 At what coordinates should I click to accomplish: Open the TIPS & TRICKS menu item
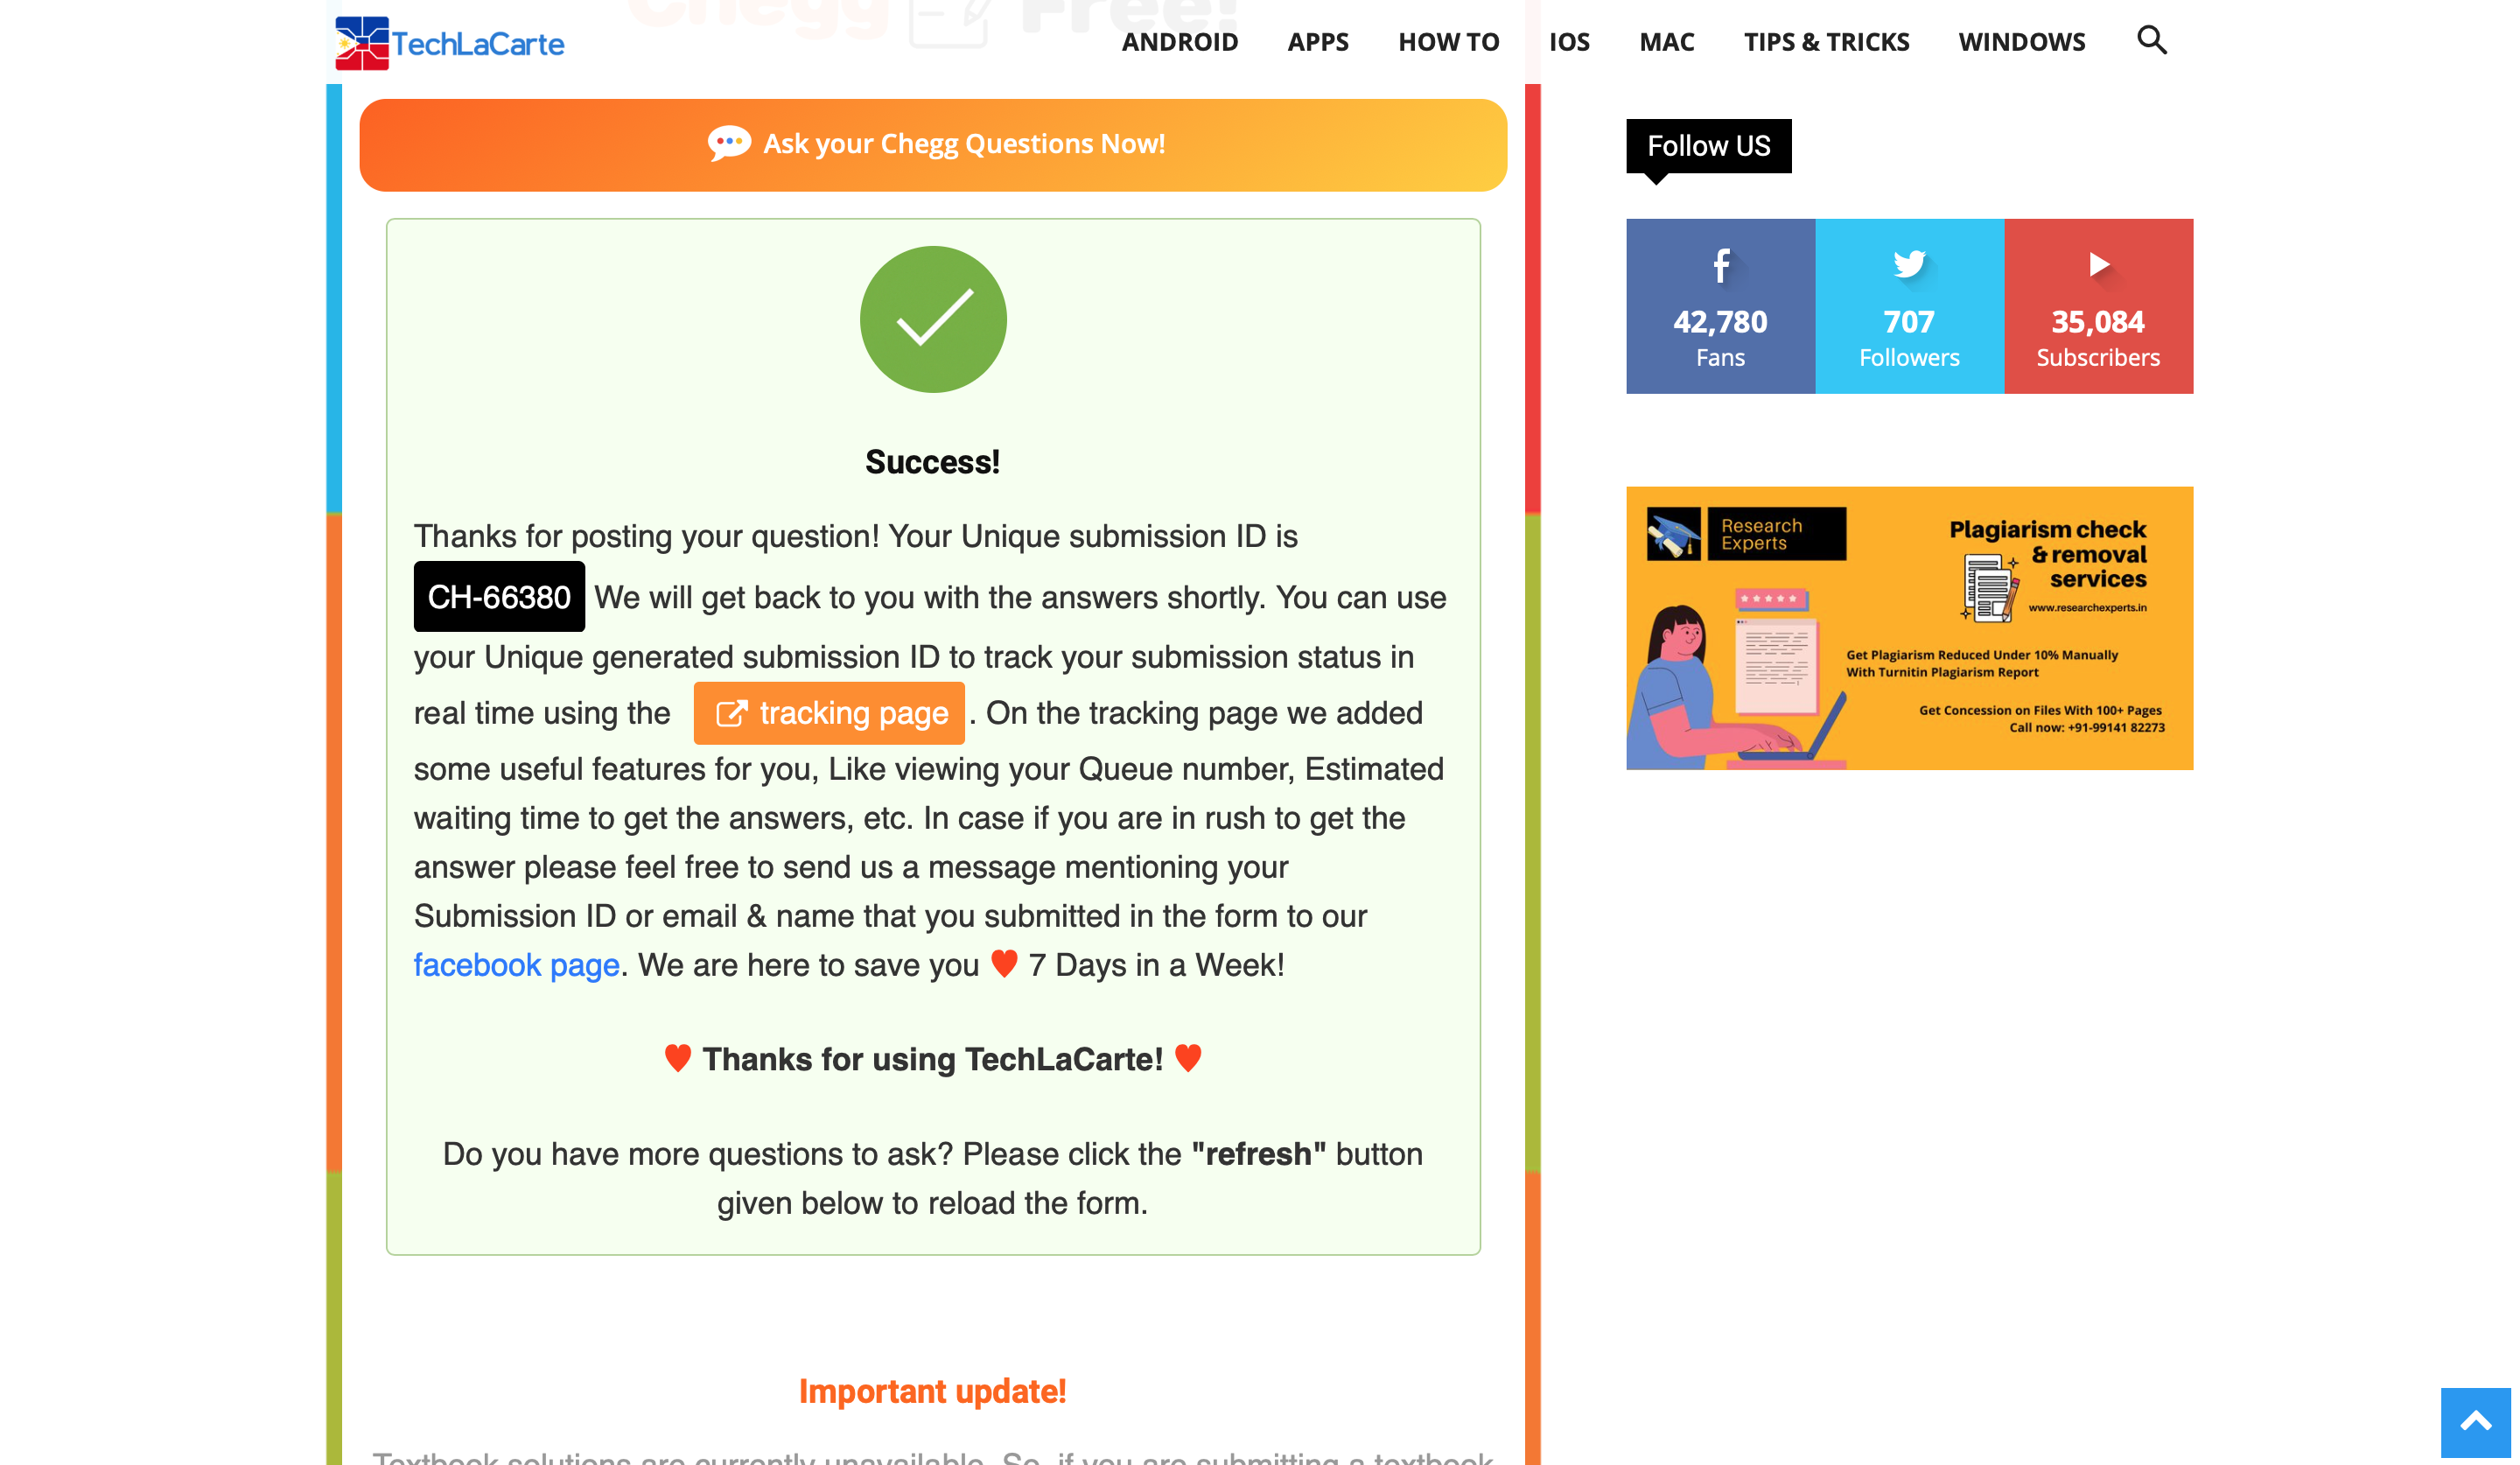(x=1826, y=42)
